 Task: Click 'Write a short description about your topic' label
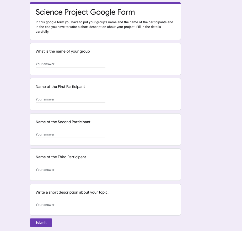(x=72, y=192)
